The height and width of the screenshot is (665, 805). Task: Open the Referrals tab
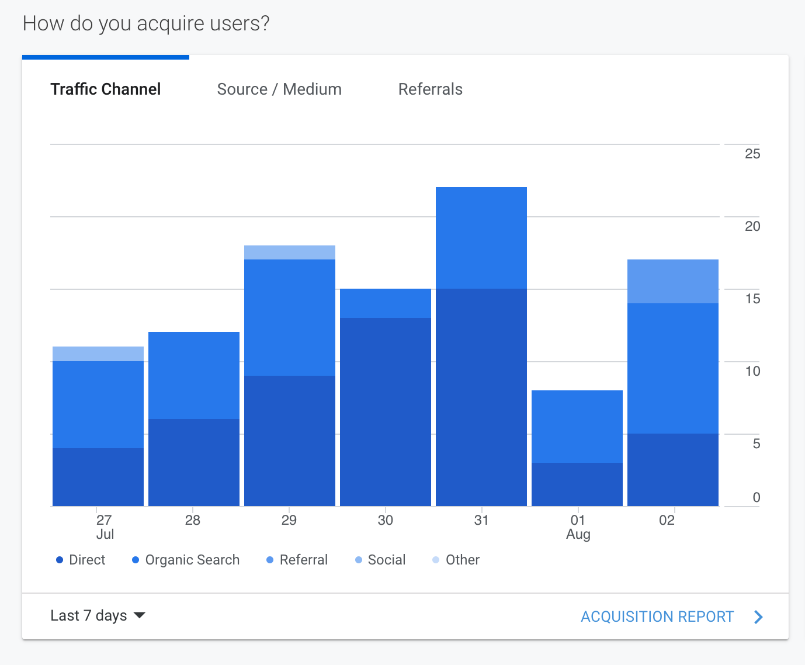[431, 89]
